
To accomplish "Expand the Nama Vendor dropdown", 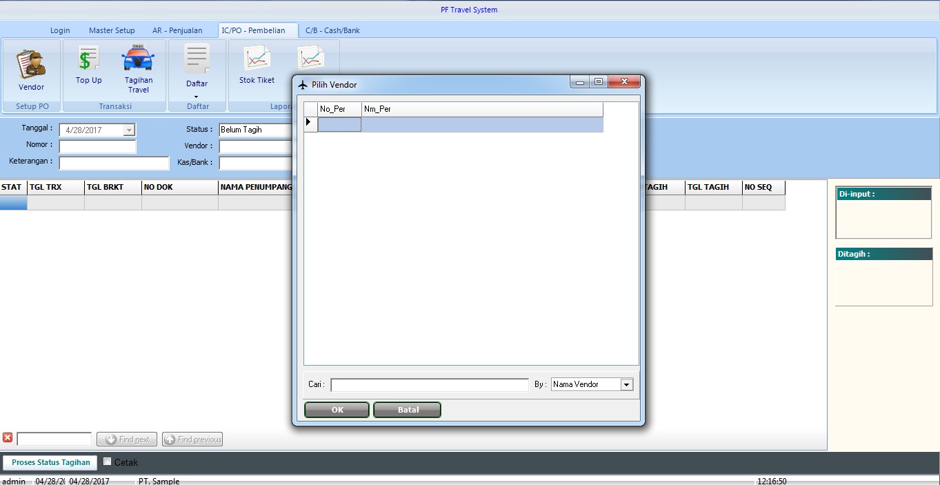I will coord(626,385).
